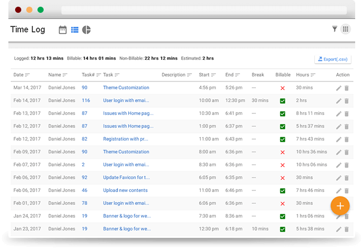Open task number 46 link
The height and width of the screenshot is (249, 363).
(84, 190)
